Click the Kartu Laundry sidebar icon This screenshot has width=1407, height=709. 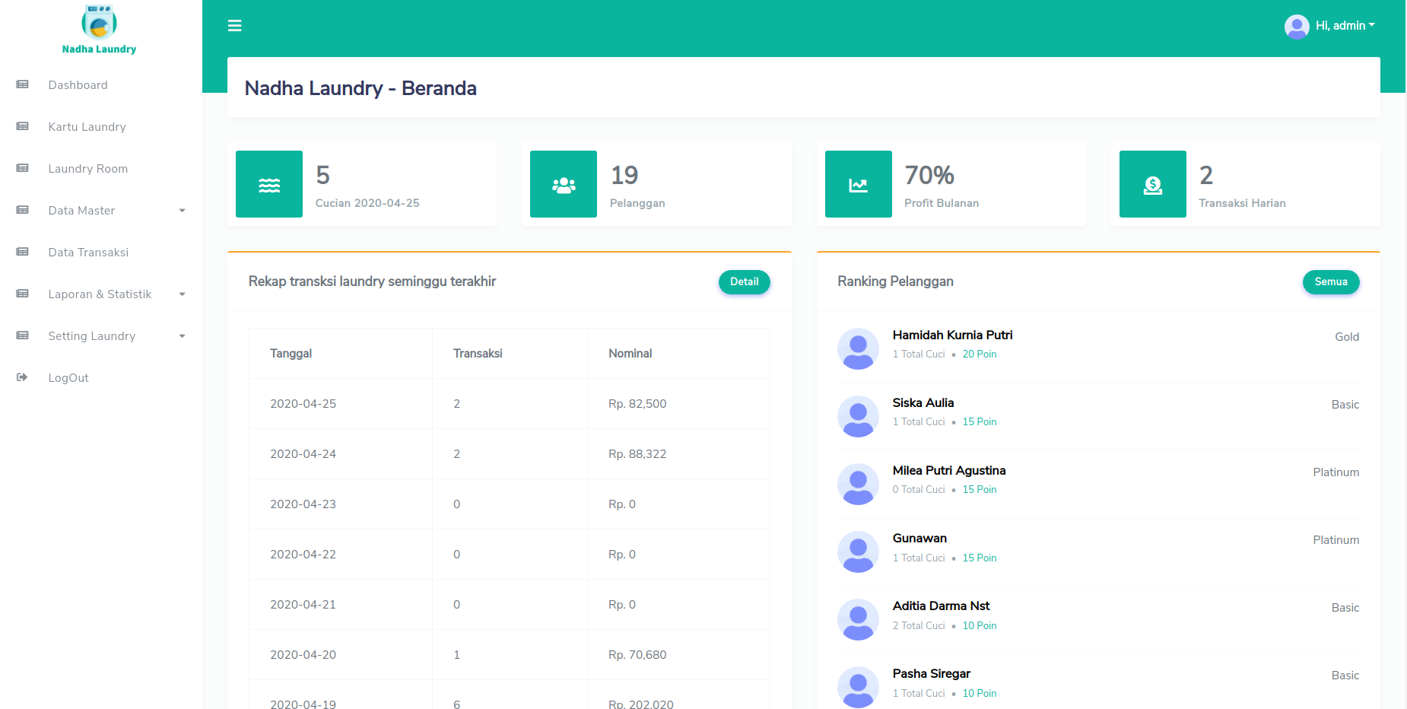coord(23,126)
